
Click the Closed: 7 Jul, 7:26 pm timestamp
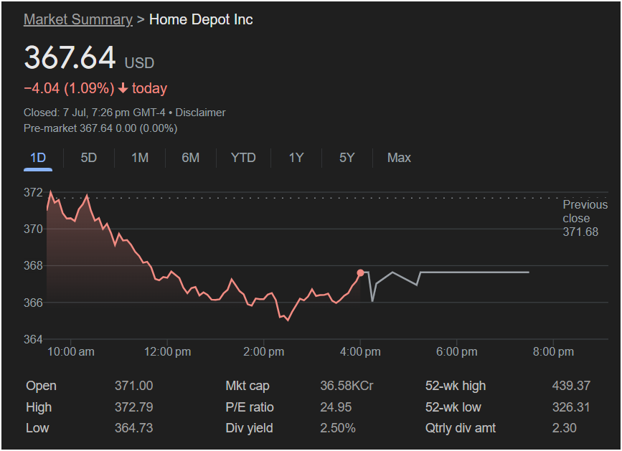[95, 113]
